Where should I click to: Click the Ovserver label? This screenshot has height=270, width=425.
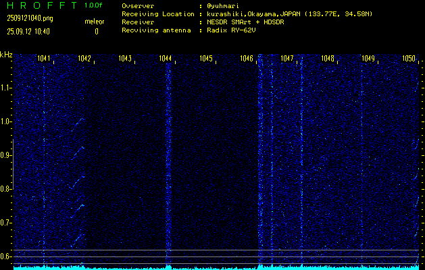(138, 6)
